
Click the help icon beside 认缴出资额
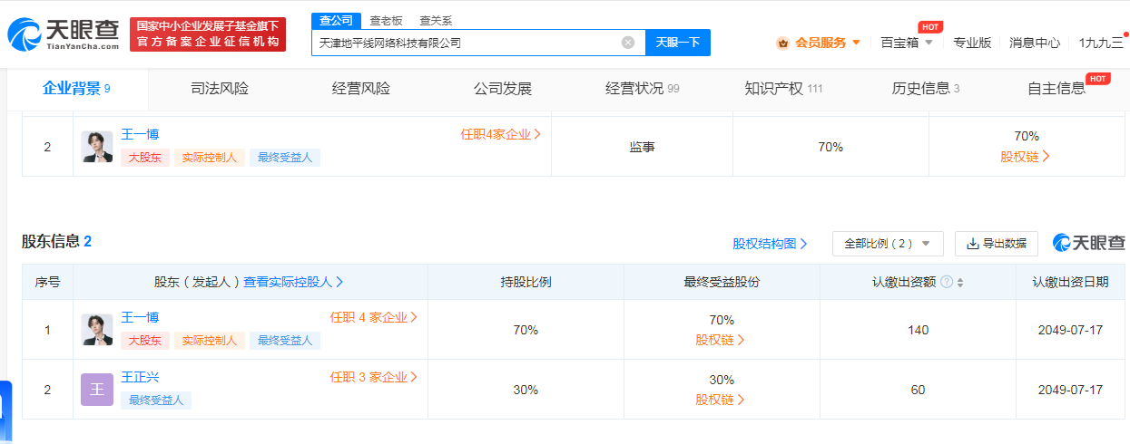tap(947, 282)
